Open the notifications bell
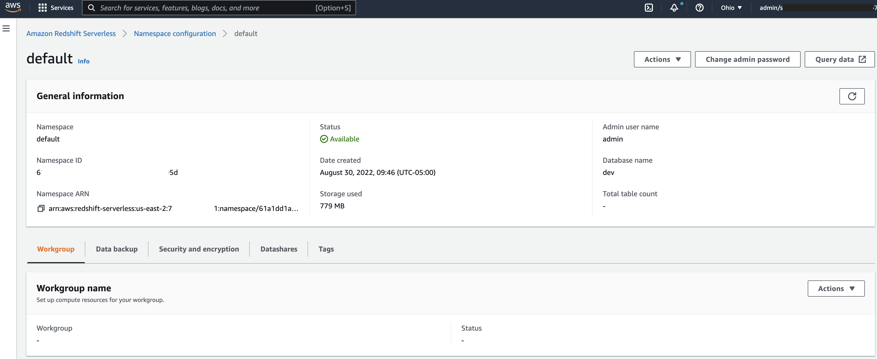 tap(674, 8)
